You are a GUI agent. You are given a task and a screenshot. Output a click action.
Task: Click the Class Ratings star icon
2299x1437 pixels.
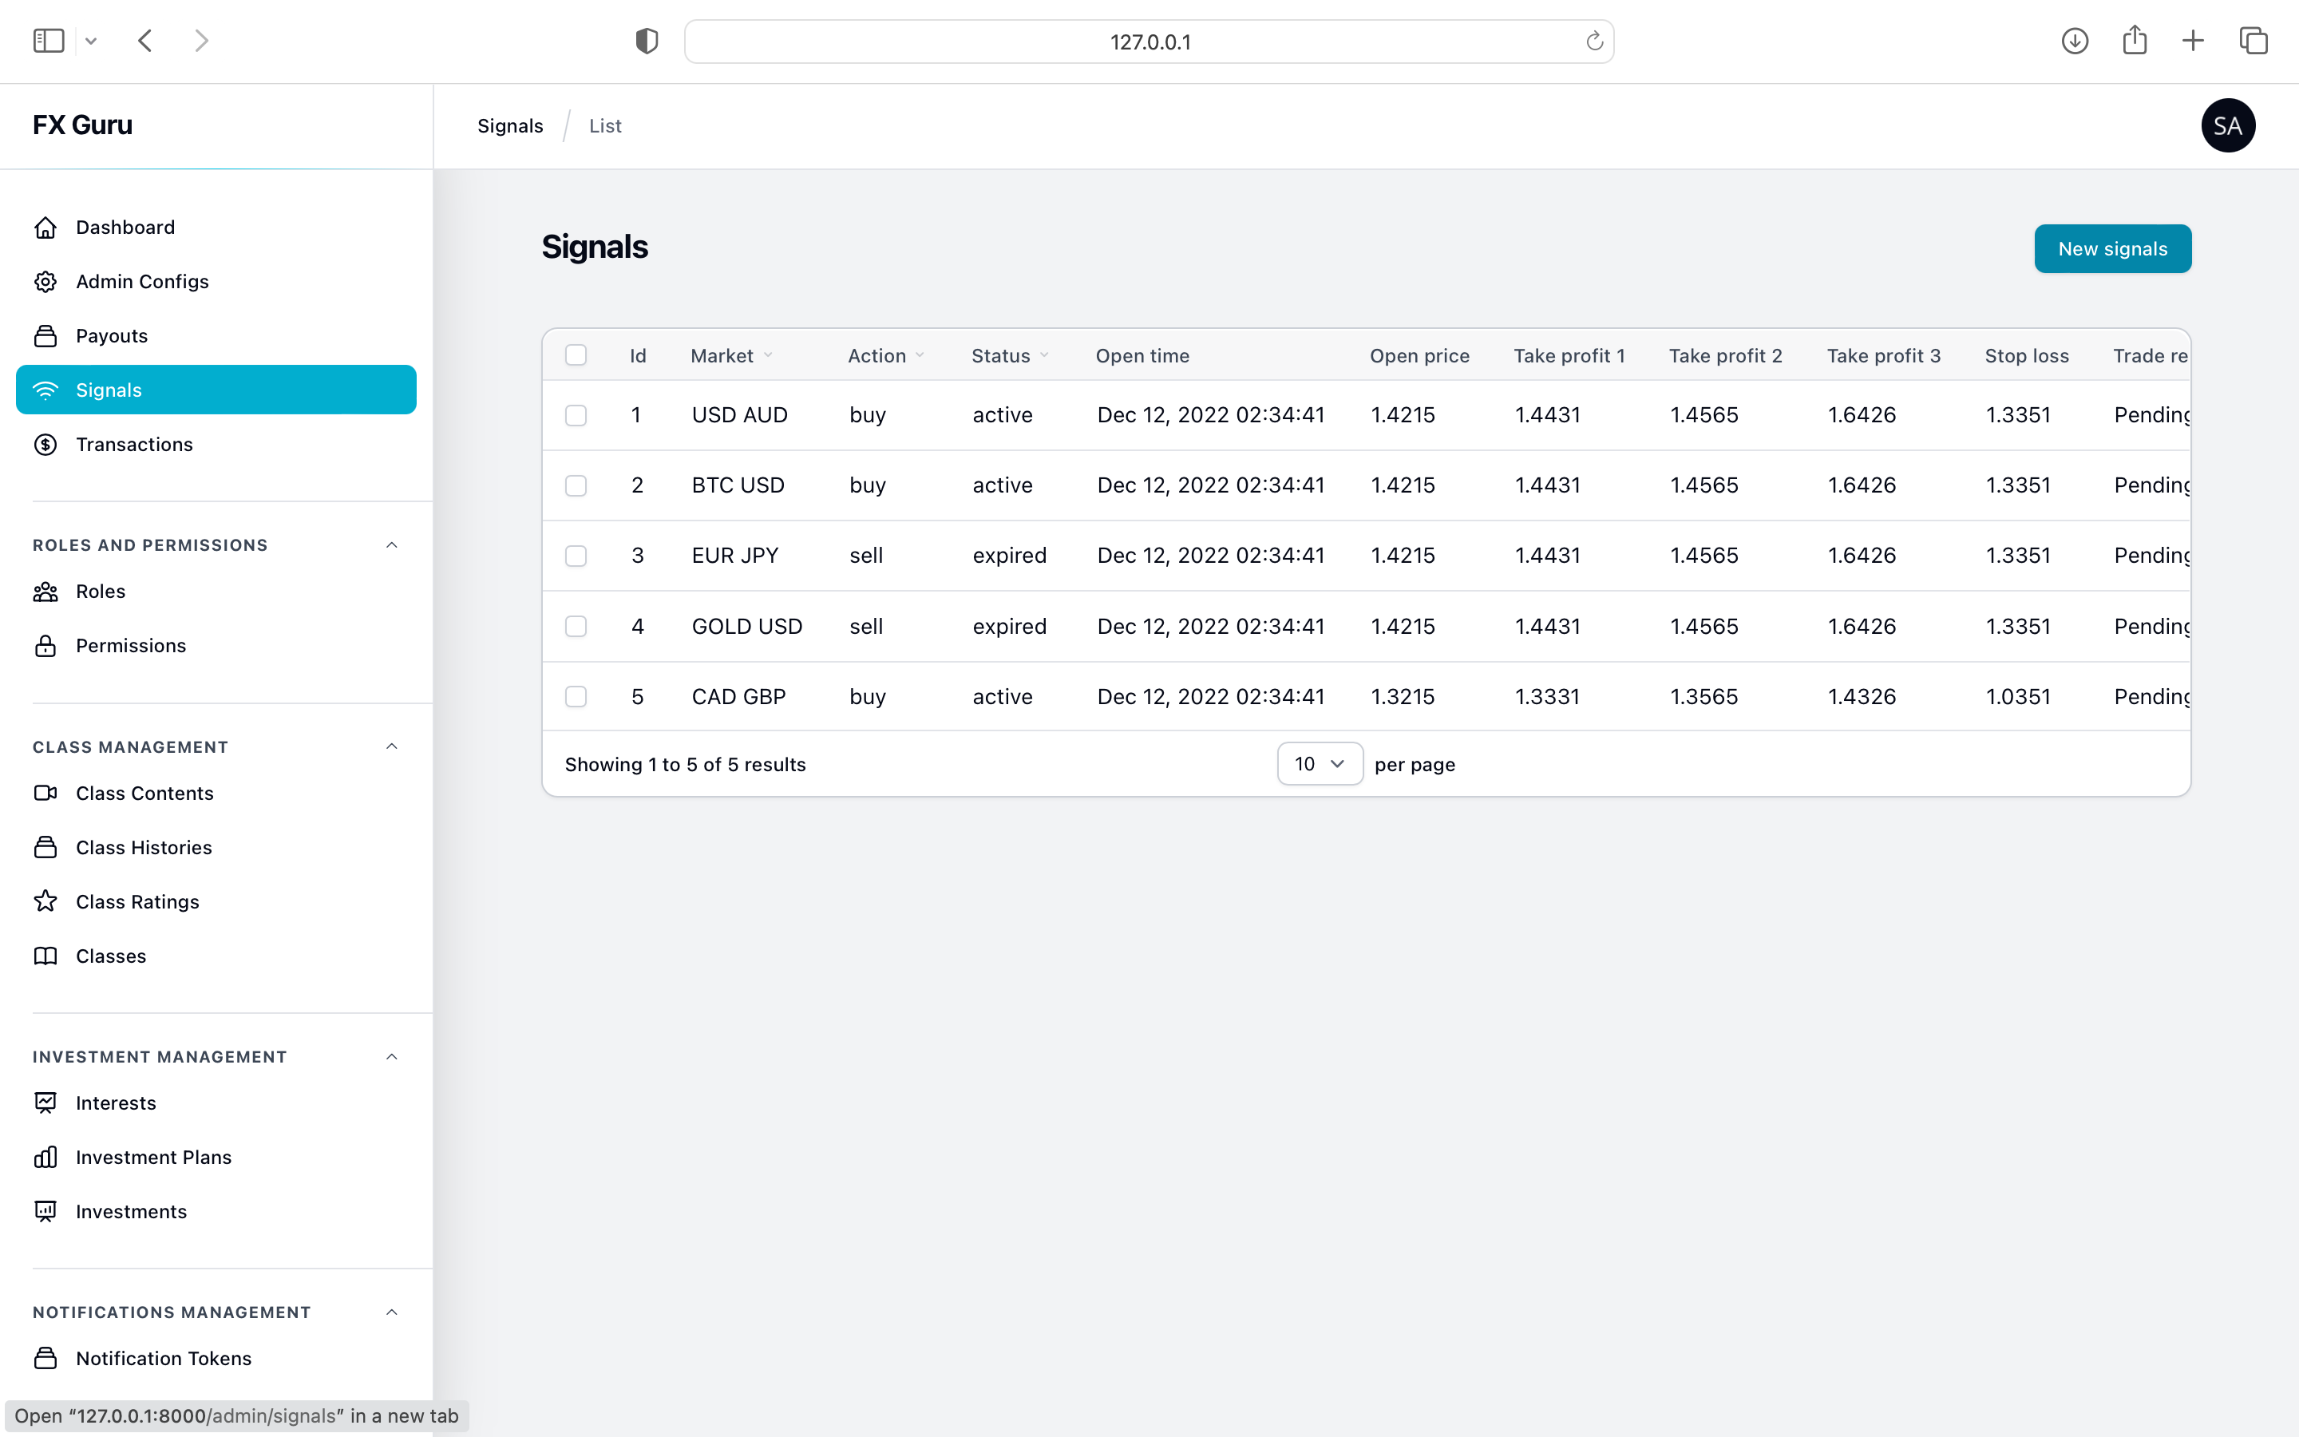45,901
